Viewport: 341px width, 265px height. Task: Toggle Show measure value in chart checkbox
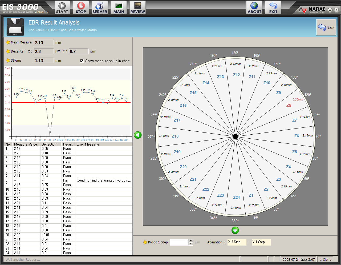tap(82, 61)
